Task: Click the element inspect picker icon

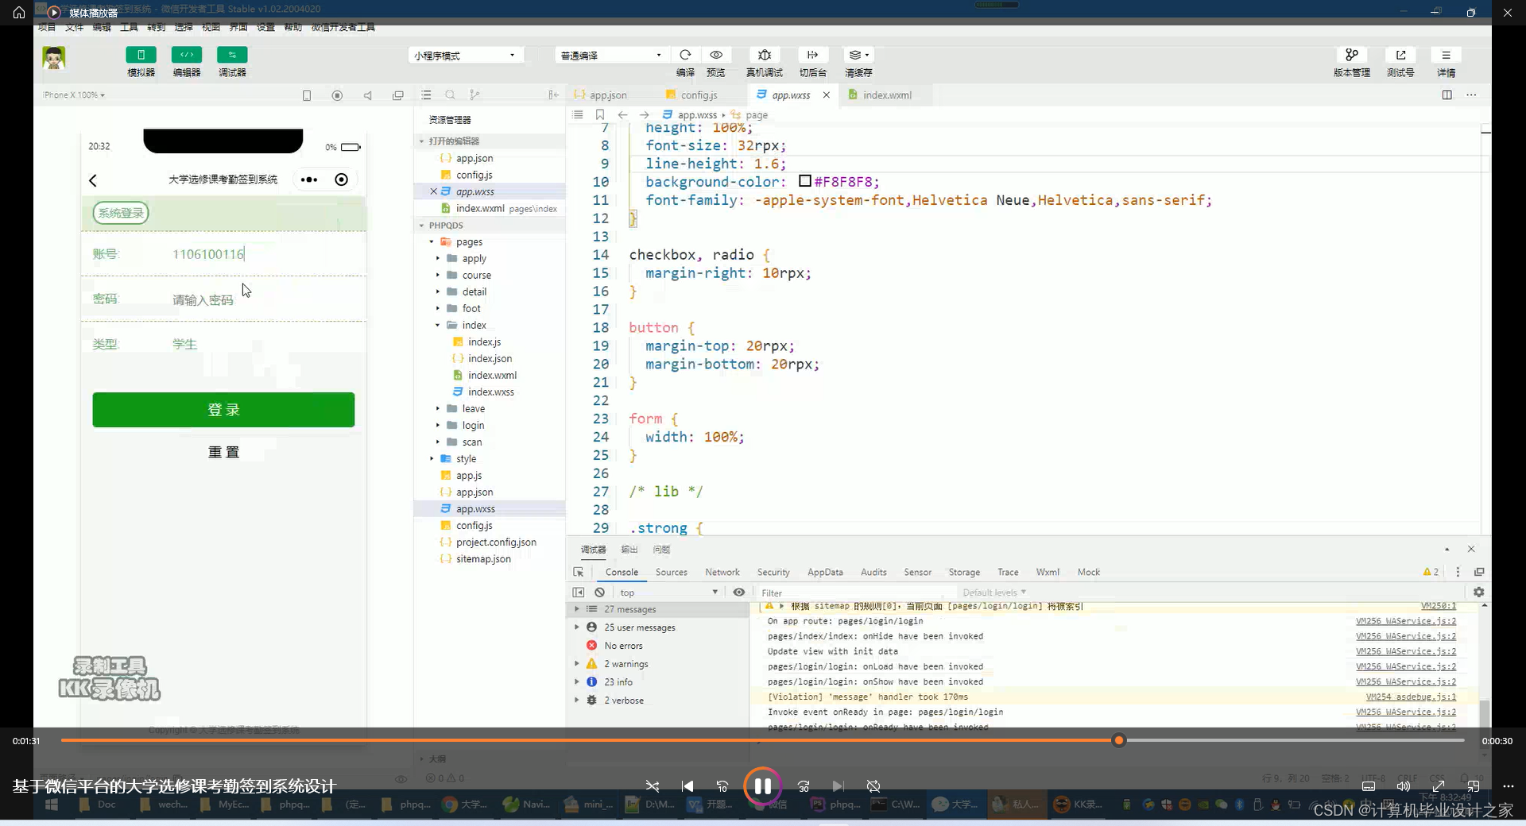Action: (579, 572)
